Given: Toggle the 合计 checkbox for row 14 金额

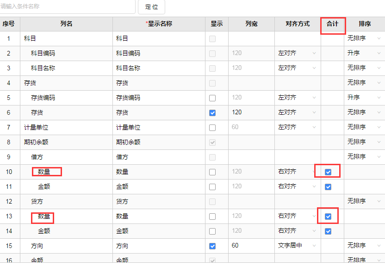Looking at the screenshot, I should pyautogui.click(x=328, y=231).
